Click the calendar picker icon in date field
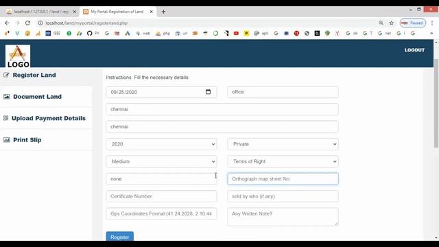Screen dimensions: 439x247 (208, 92)
